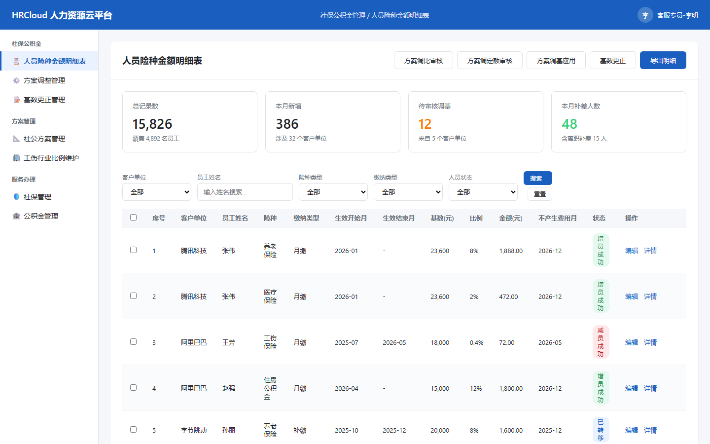Click the 不产生费用月 column header
Image resolution: width=710 pixels, height=444 pixels.
pos(558,218)
